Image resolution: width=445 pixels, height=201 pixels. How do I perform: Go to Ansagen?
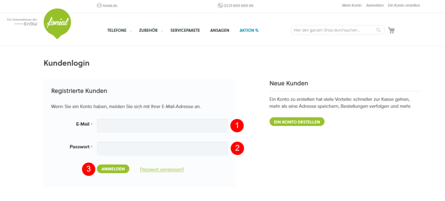point(220,30)
